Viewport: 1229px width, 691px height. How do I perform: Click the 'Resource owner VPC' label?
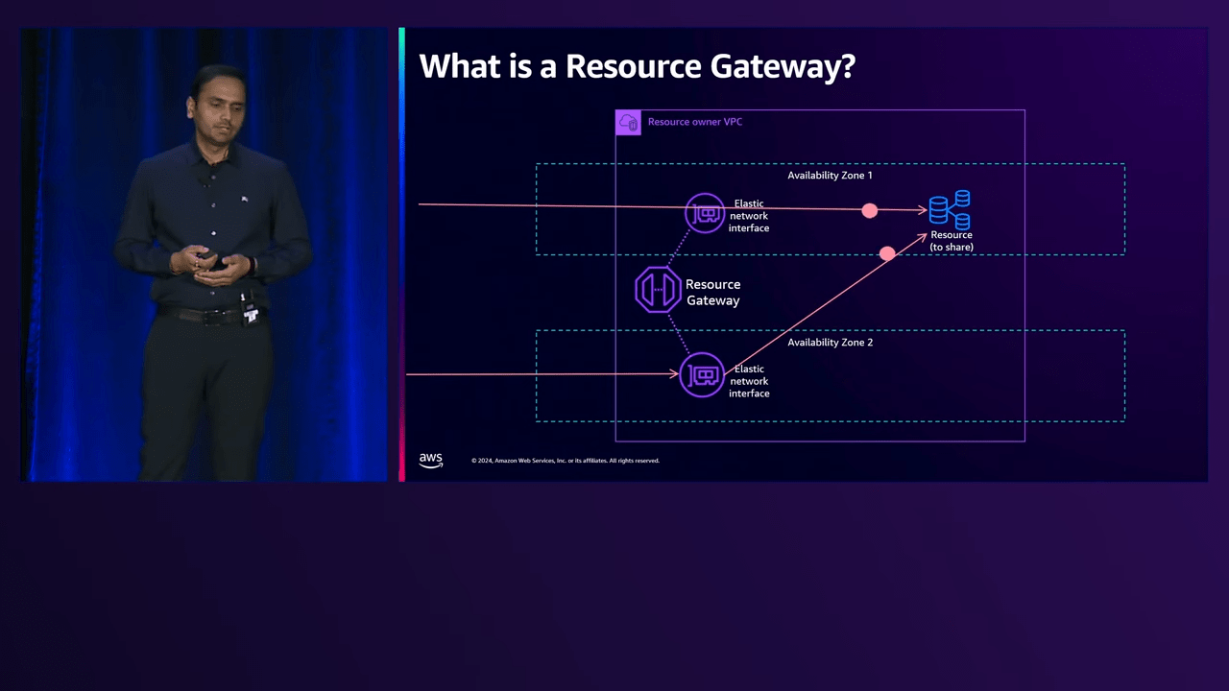pos(695,122)
